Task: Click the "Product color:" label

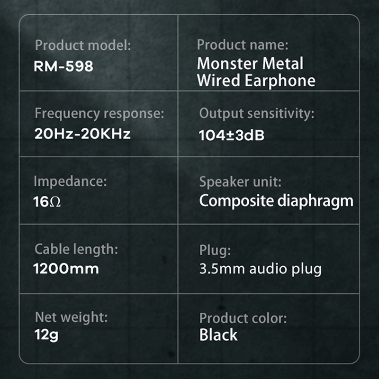Action: (243, 318)
